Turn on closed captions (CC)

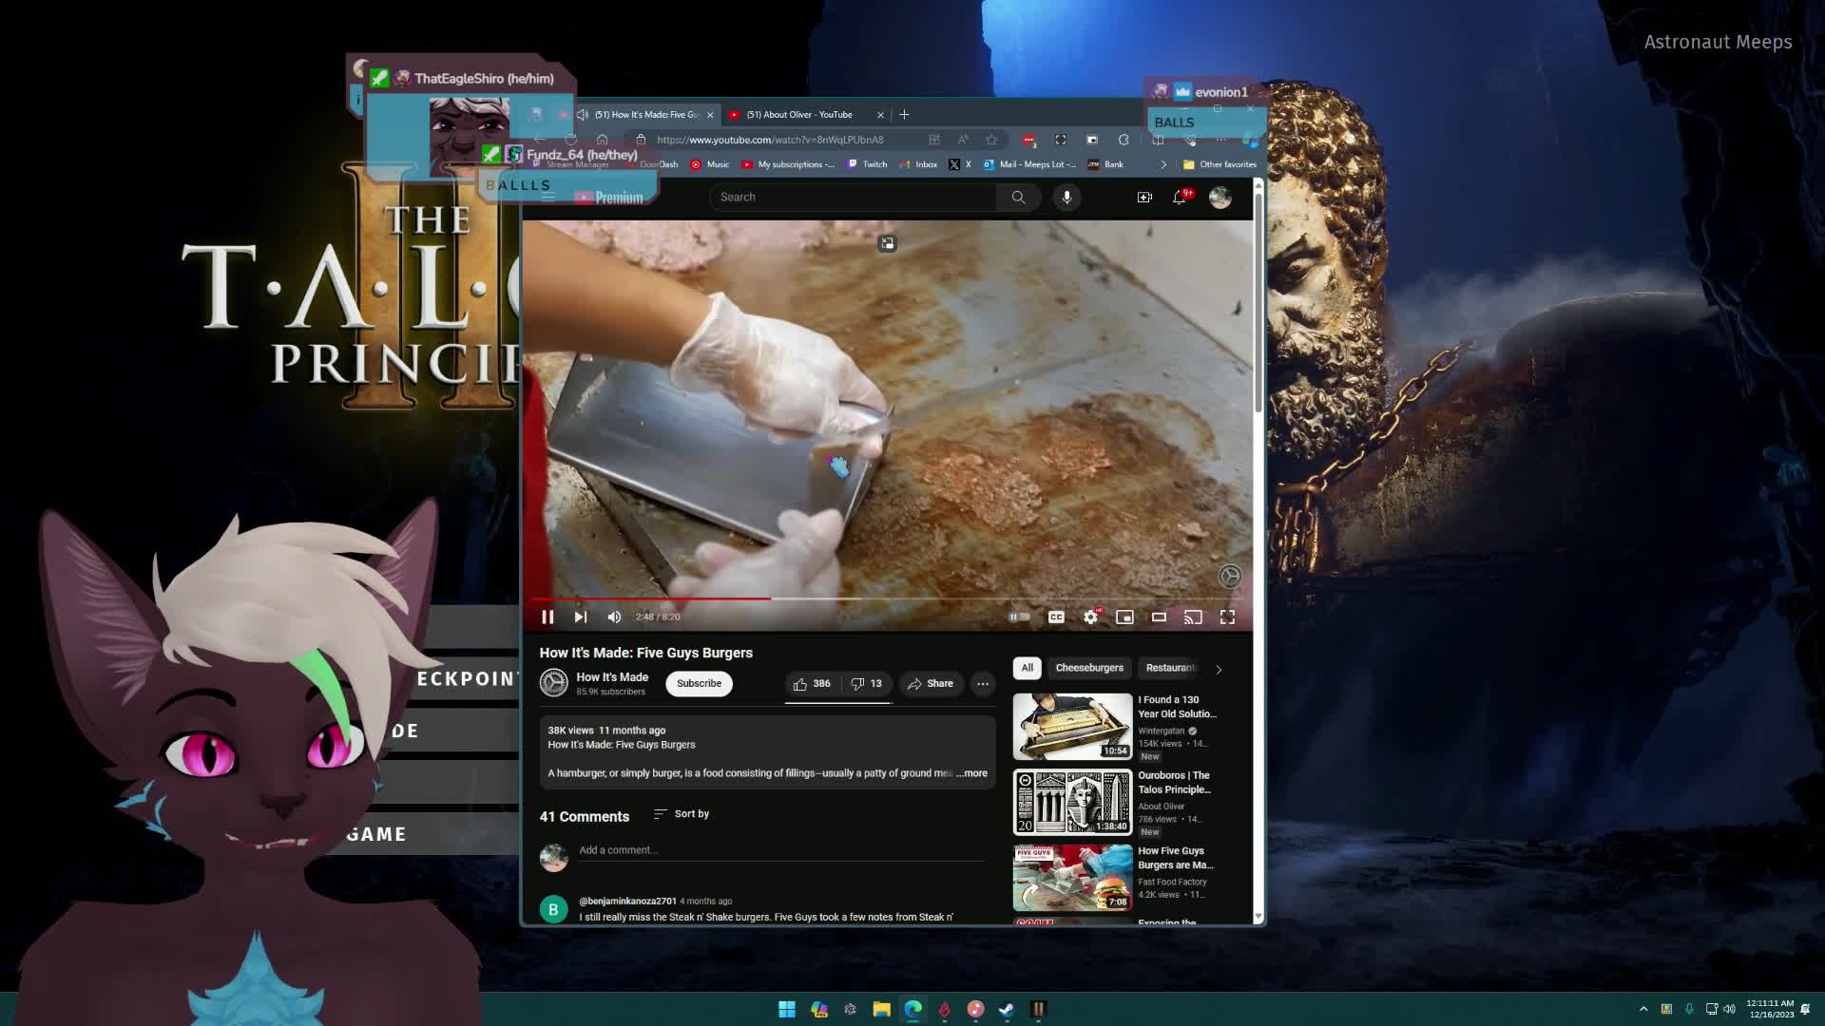(1056, 617)
